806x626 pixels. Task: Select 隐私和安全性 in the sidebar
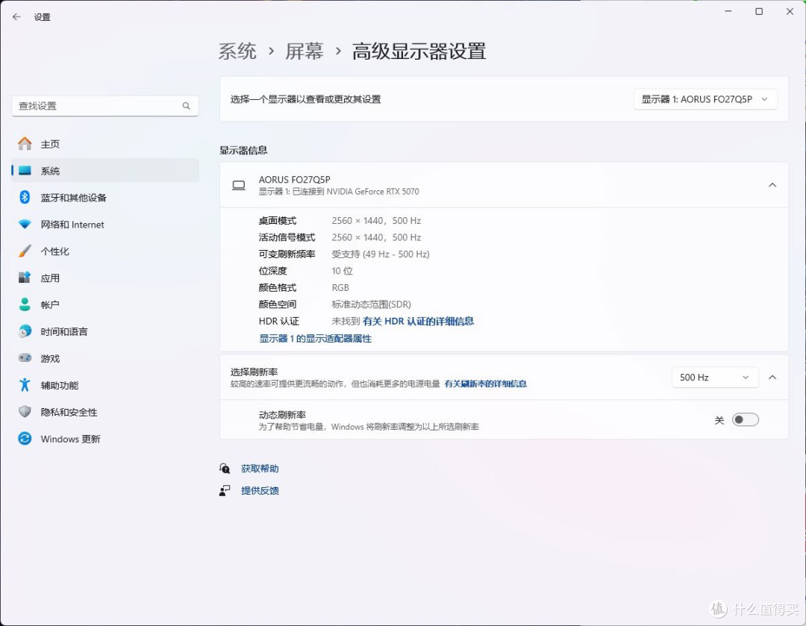(105, 412)
